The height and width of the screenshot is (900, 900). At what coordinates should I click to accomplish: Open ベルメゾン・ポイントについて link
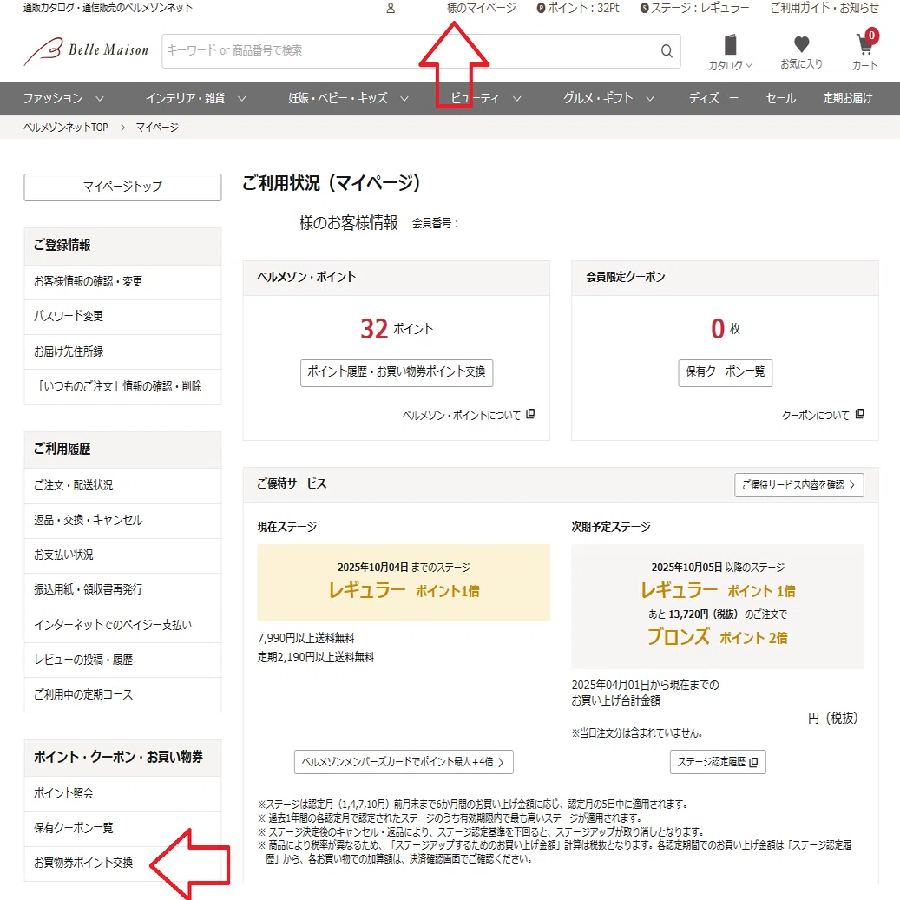point(462,415)
